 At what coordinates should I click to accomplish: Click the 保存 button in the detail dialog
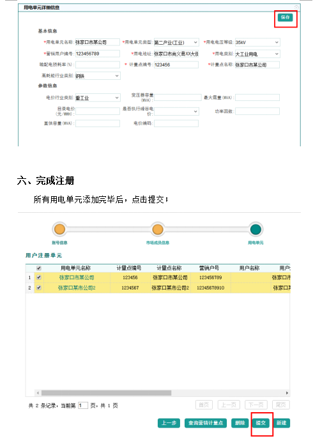285,17
